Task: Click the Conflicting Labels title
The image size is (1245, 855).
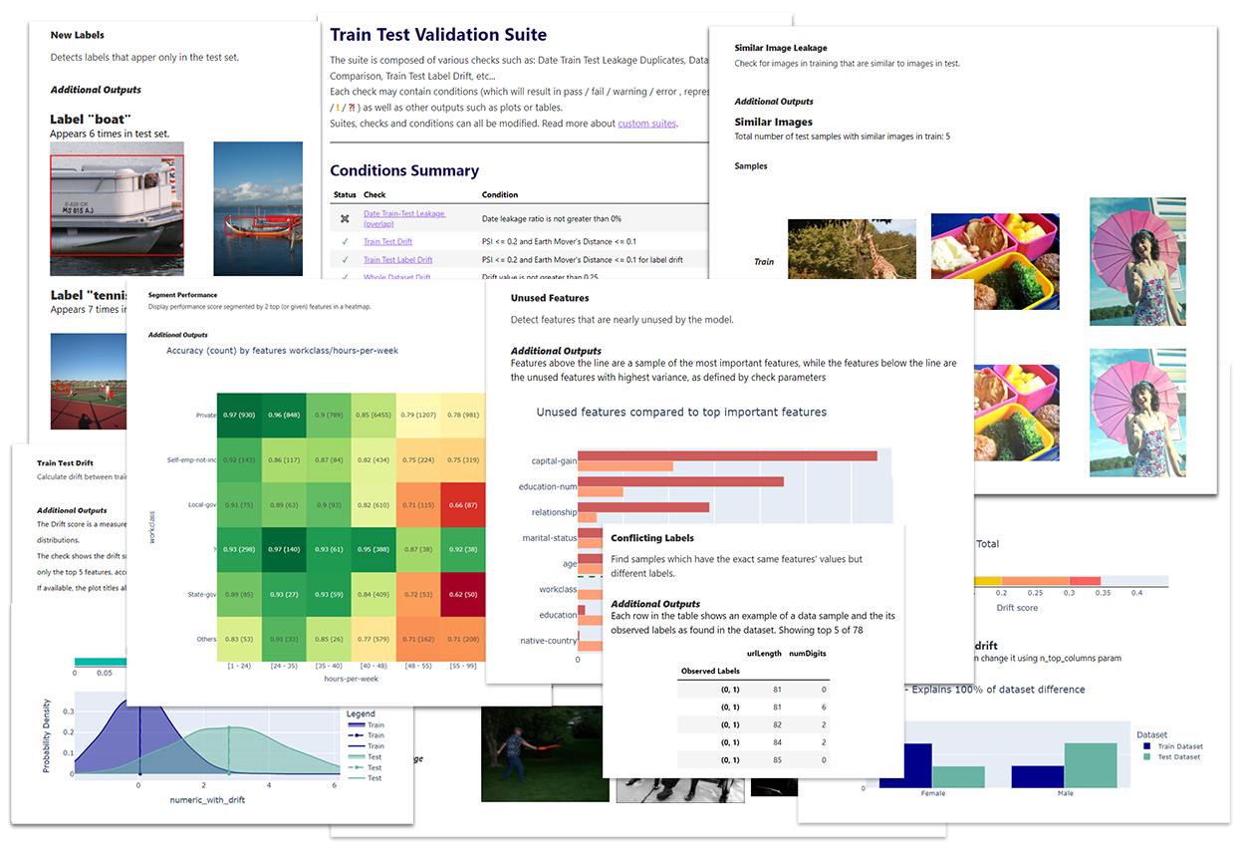Action: [x=650, y=538]
